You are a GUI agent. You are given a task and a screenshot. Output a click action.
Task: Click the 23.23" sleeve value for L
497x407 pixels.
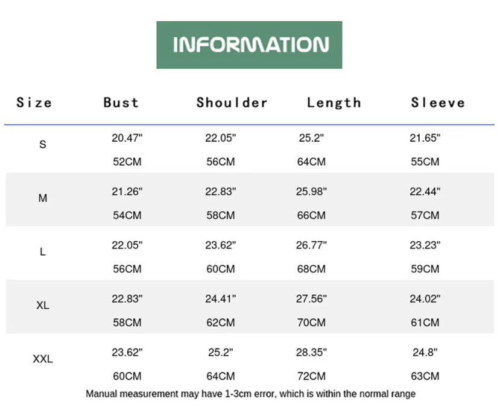(x=425, y=245)
